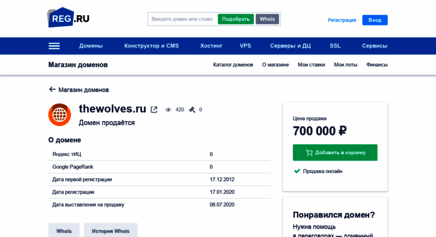Viewport: 436px width, 237px height.
Task: Select the 700 000 ₽ price text
Action: coord(320,131)
